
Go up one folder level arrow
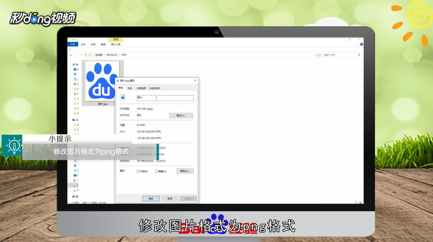point(85,55)
